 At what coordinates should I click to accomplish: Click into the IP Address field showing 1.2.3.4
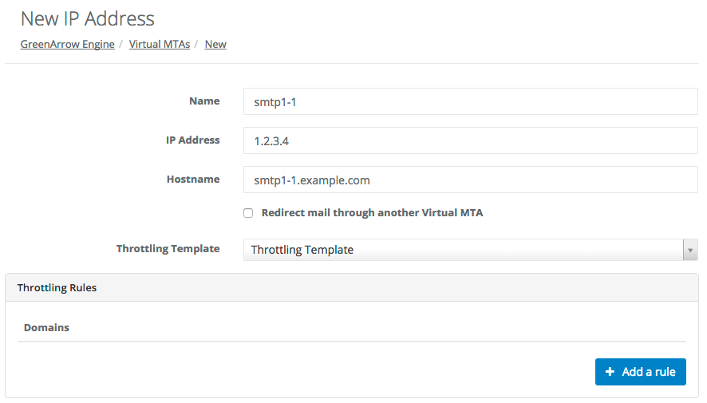(470, 141)
